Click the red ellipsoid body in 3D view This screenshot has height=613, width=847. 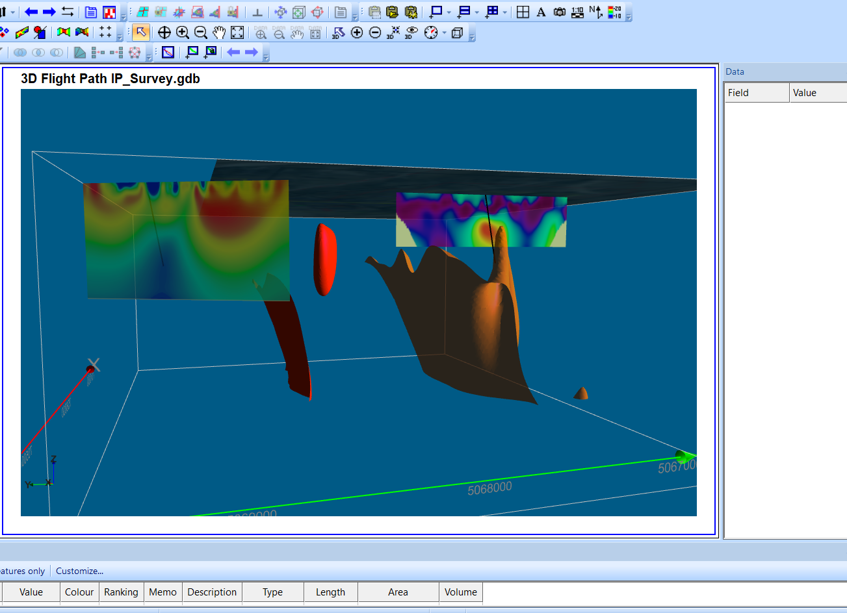click(324, 258)
